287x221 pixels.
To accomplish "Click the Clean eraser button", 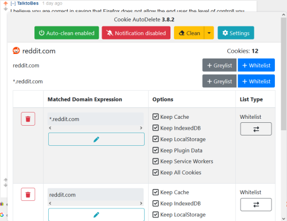I will [189, 33].
